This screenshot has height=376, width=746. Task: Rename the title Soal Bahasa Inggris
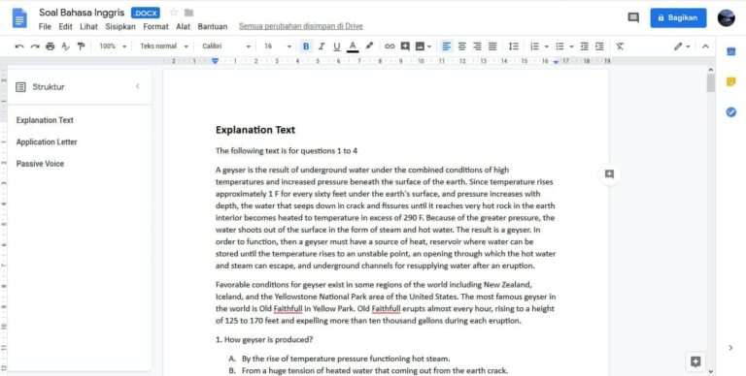82,13
